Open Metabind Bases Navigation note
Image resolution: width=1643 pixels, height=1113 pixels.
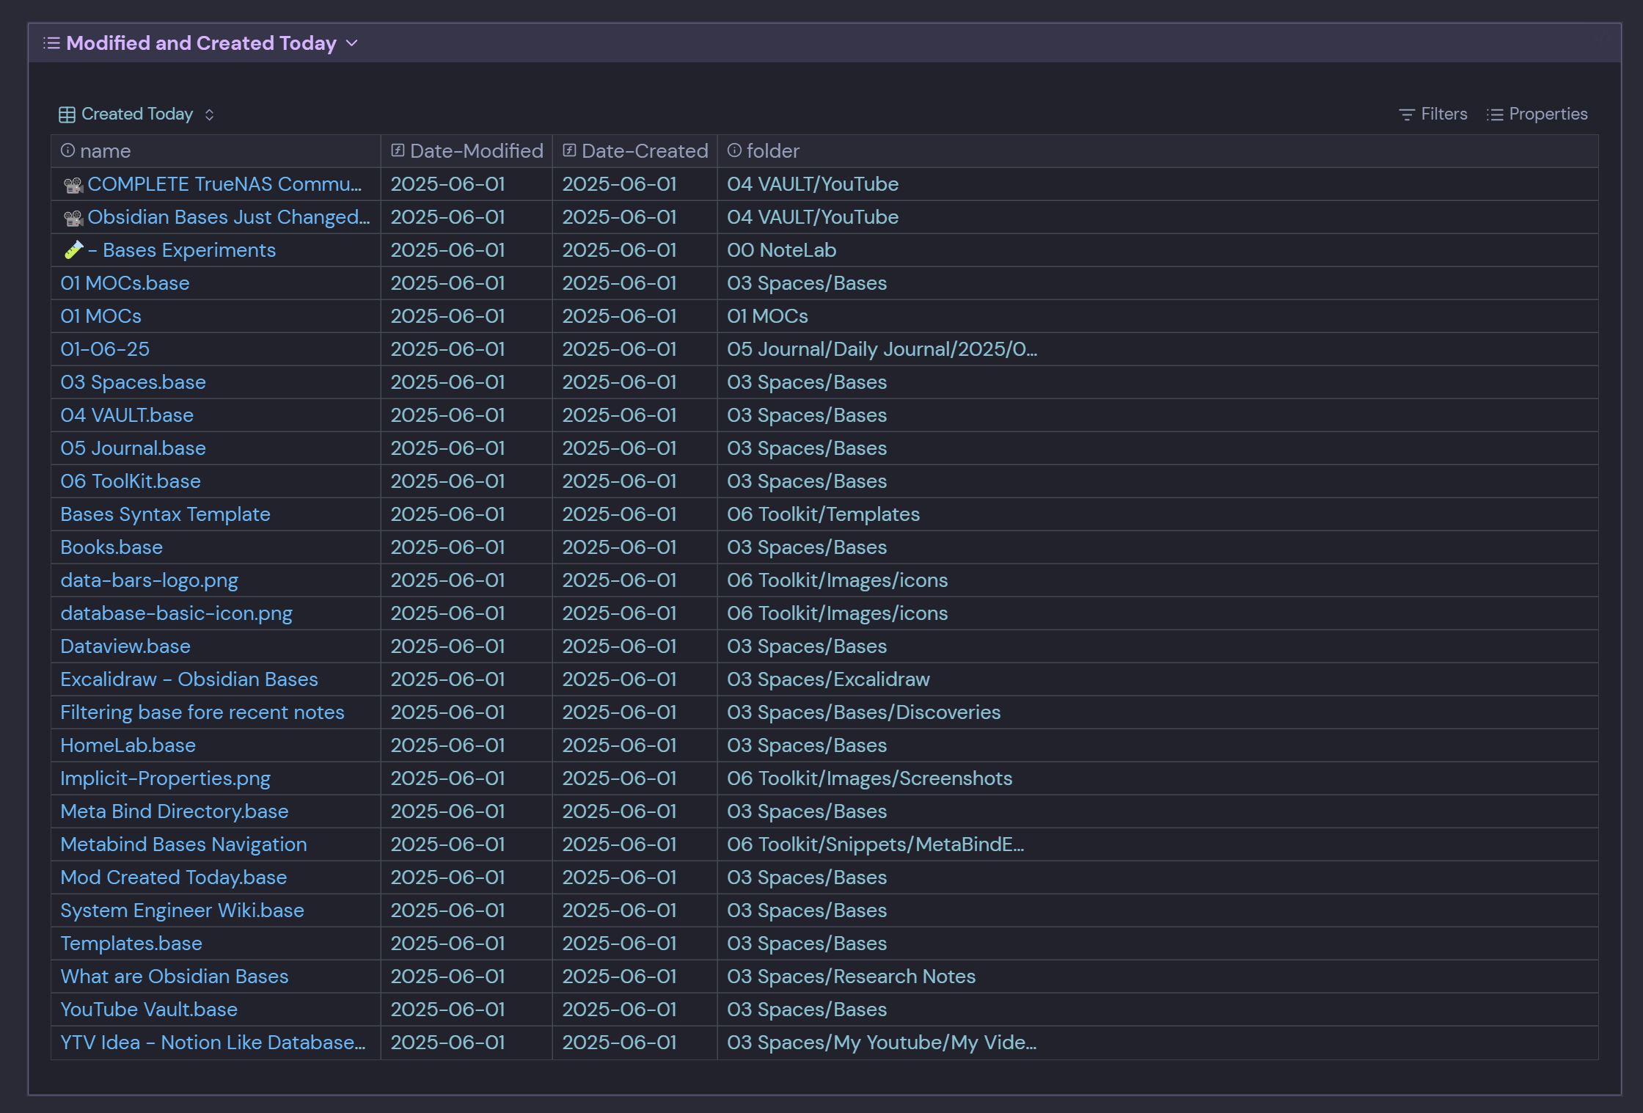pyautogui.click(x=183, y=844)
